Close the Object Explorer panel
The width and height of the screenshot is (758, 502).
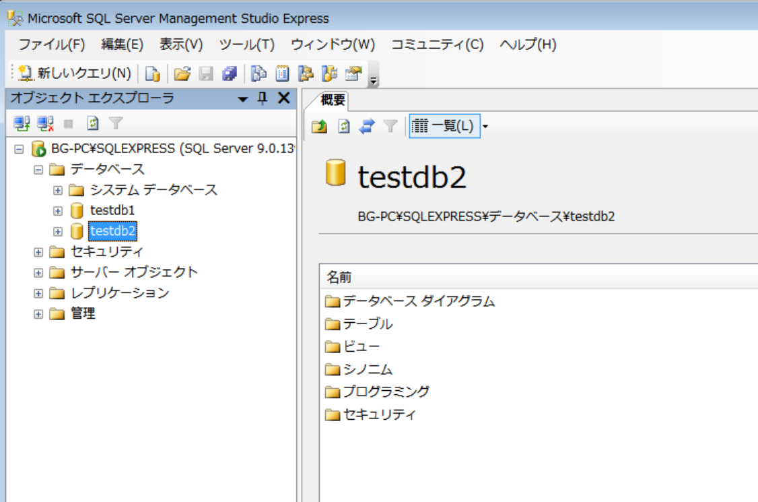pos(284,98)
